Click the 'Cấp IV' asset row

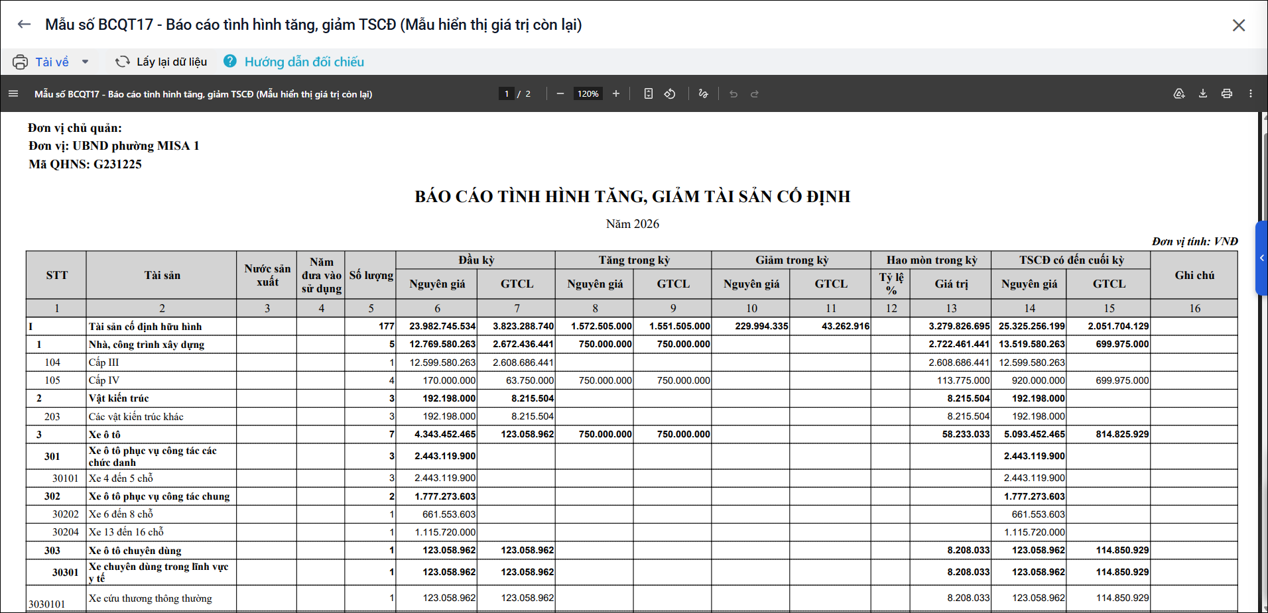631,380
